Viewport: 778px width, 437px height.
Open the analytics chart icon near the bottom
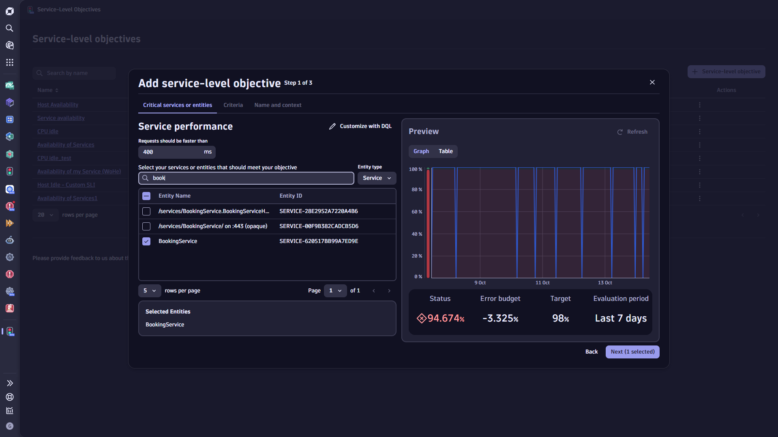coord(10,410)
